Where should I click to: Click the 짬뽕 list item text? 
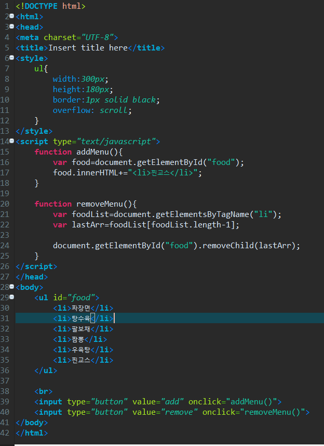(x=78, y=339)
